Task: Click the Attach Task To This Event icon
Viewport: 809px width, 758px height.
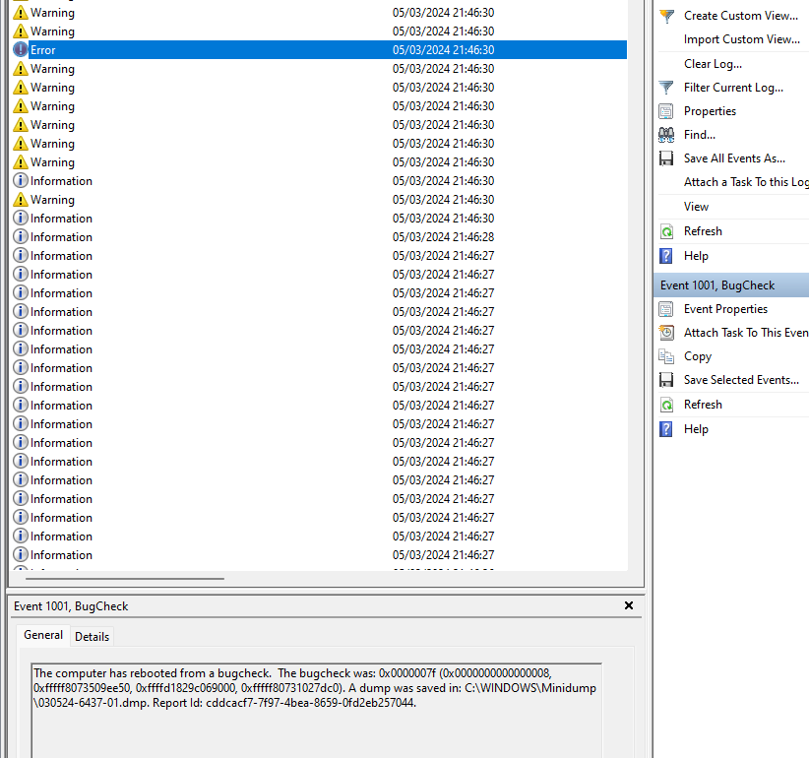Action: coord(666,333)
